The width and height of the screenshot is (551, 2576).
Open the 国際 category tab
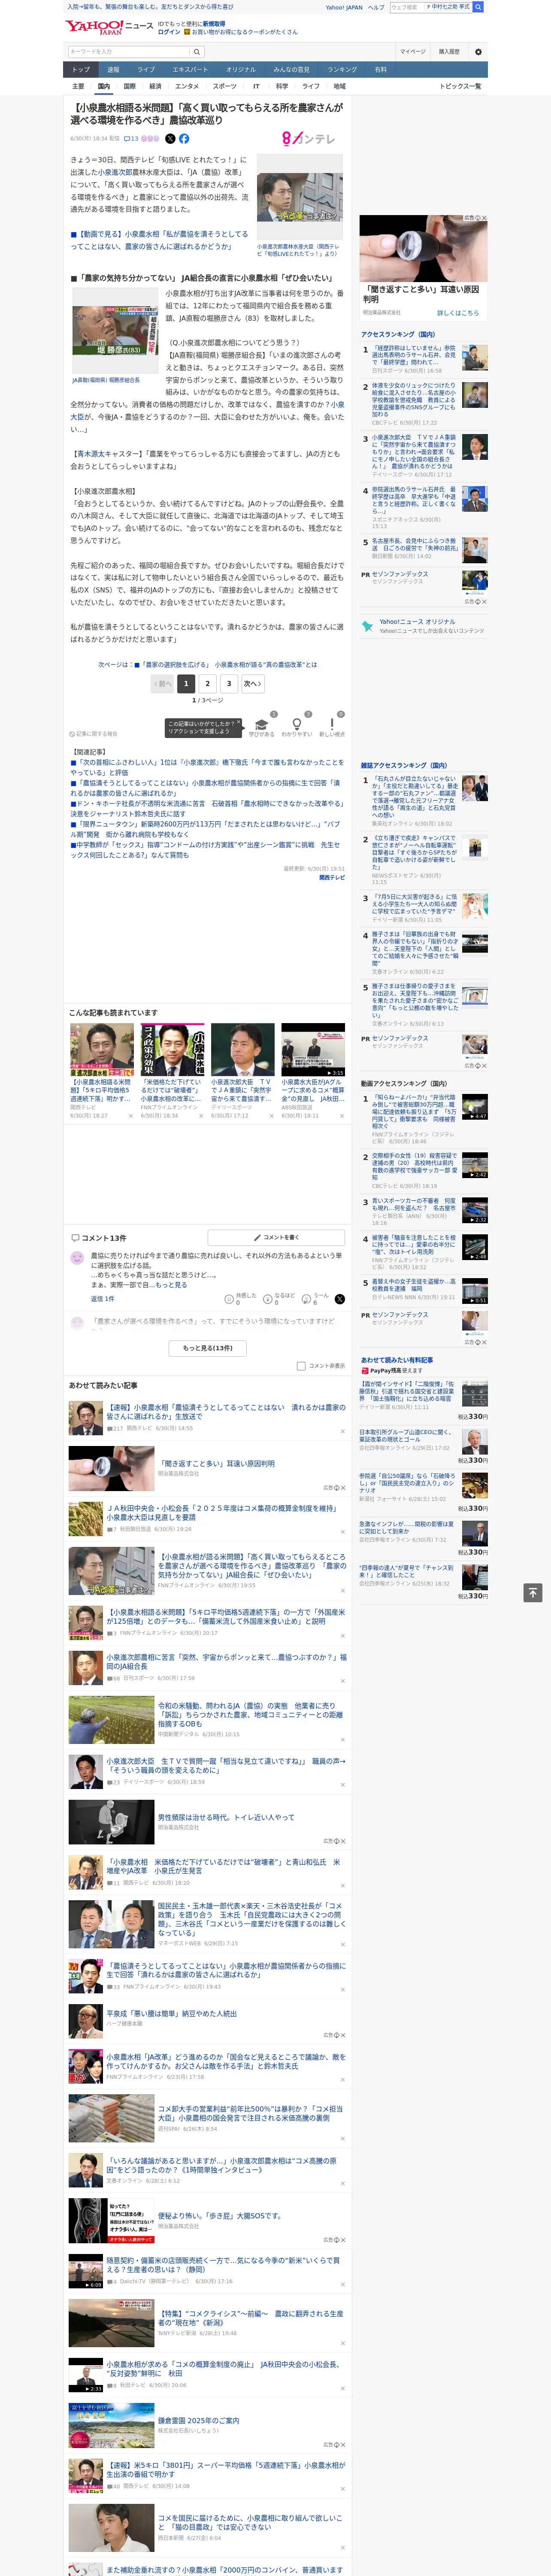[x=129, y=86]
